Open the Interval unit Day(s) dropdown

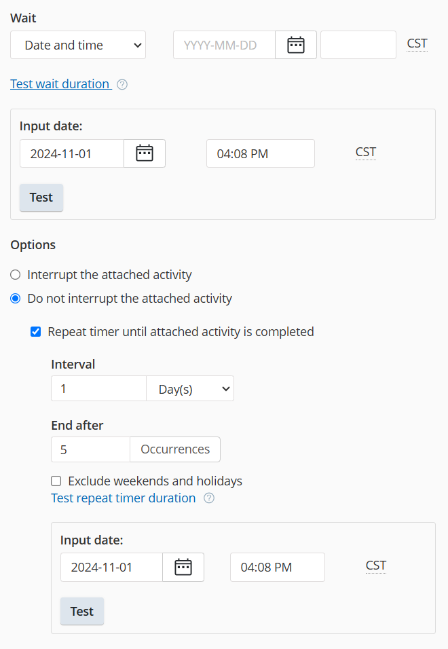190,389
